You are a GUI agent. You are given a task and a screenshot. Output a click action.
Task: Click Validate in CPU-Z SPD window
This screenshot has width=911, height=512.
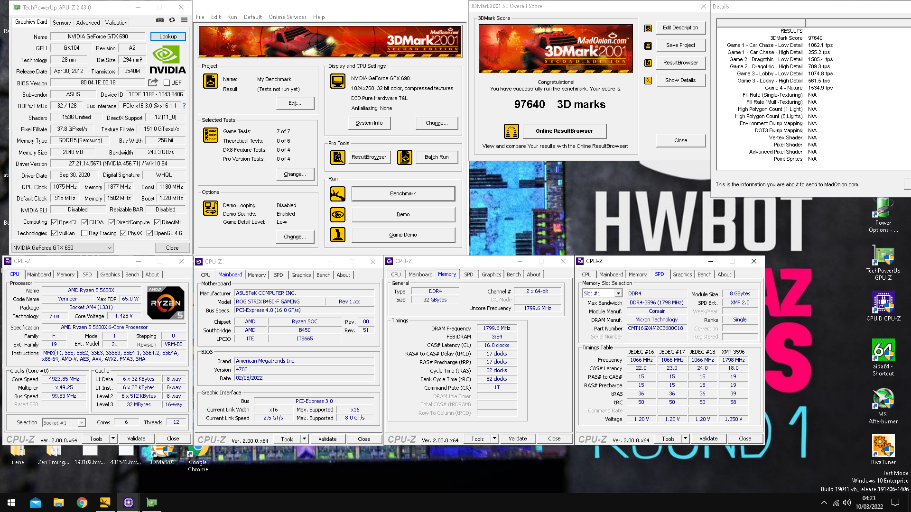coord(708,439)
